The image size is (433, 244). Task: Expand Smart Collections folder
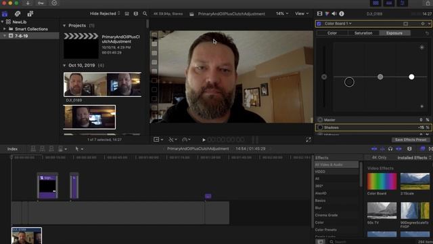click(x=5, y=28)
